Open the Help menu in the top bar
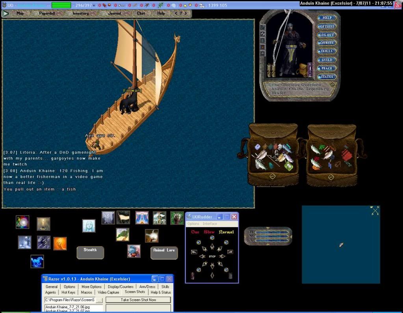The image size is (403, 313). (161, 13)
